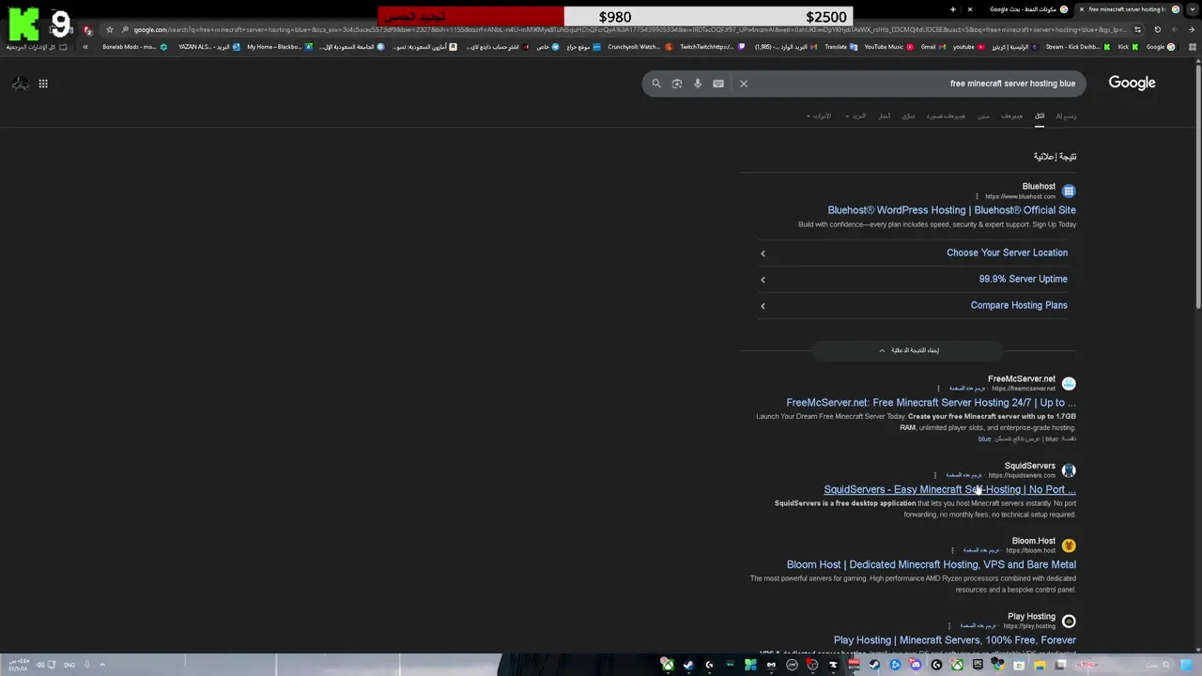Click the browser address bar URL
The height and width of the screenshot is (676, 1202).
point(620,29)
